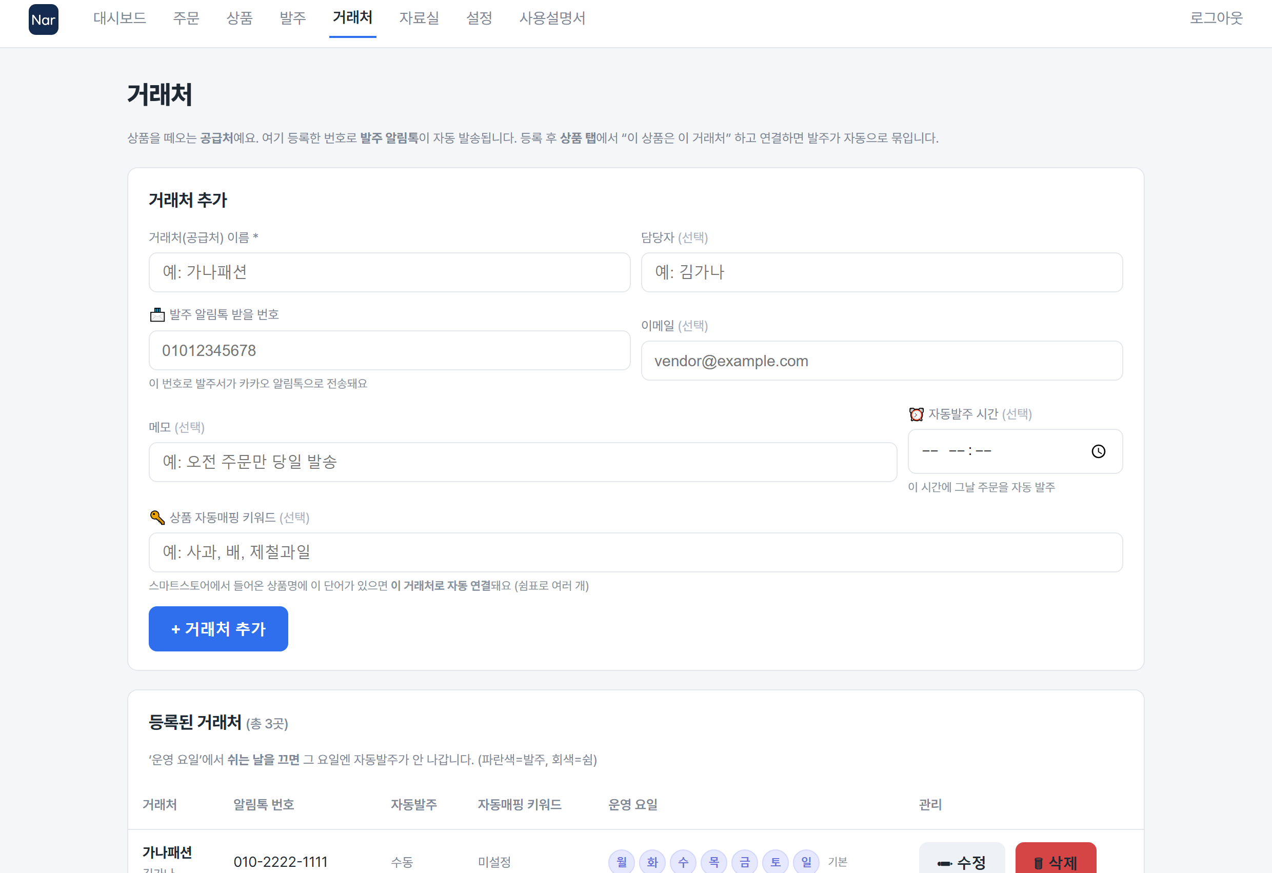Go to the 상품 tab

pos(240,18)
